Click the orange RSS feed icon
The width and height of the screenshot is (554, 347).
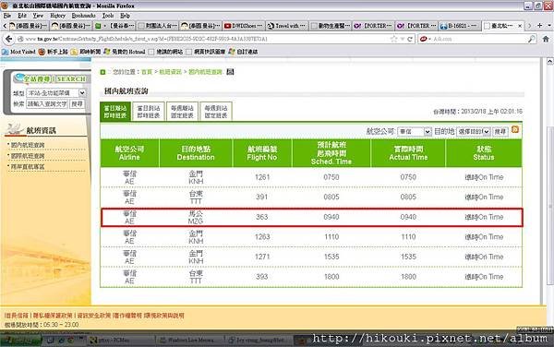tap(515, 129)
